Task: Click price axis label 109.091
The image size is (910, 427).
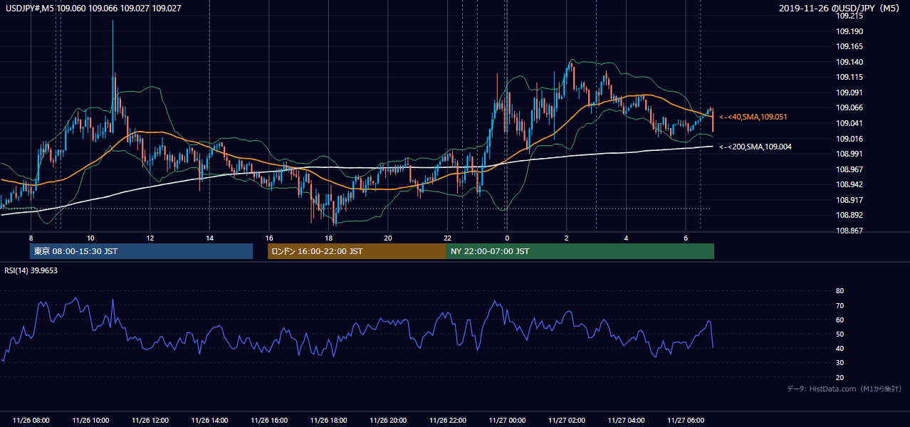Action: click(849, 93)
